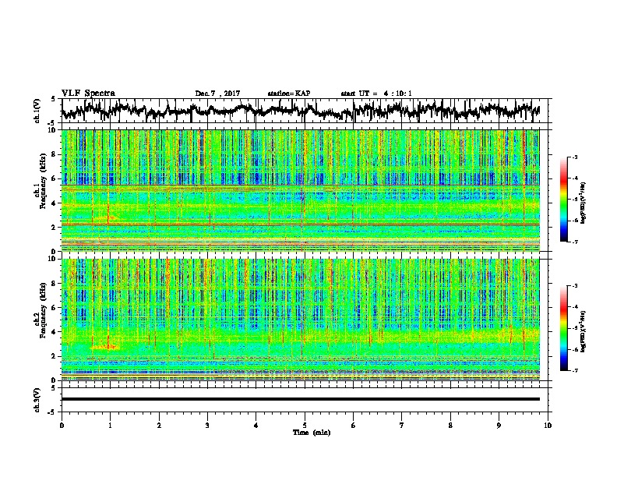Pick the ch.1 spectrogram color scale bar
The height and width of the screenshot is (477, 617).
pos(563,200)
